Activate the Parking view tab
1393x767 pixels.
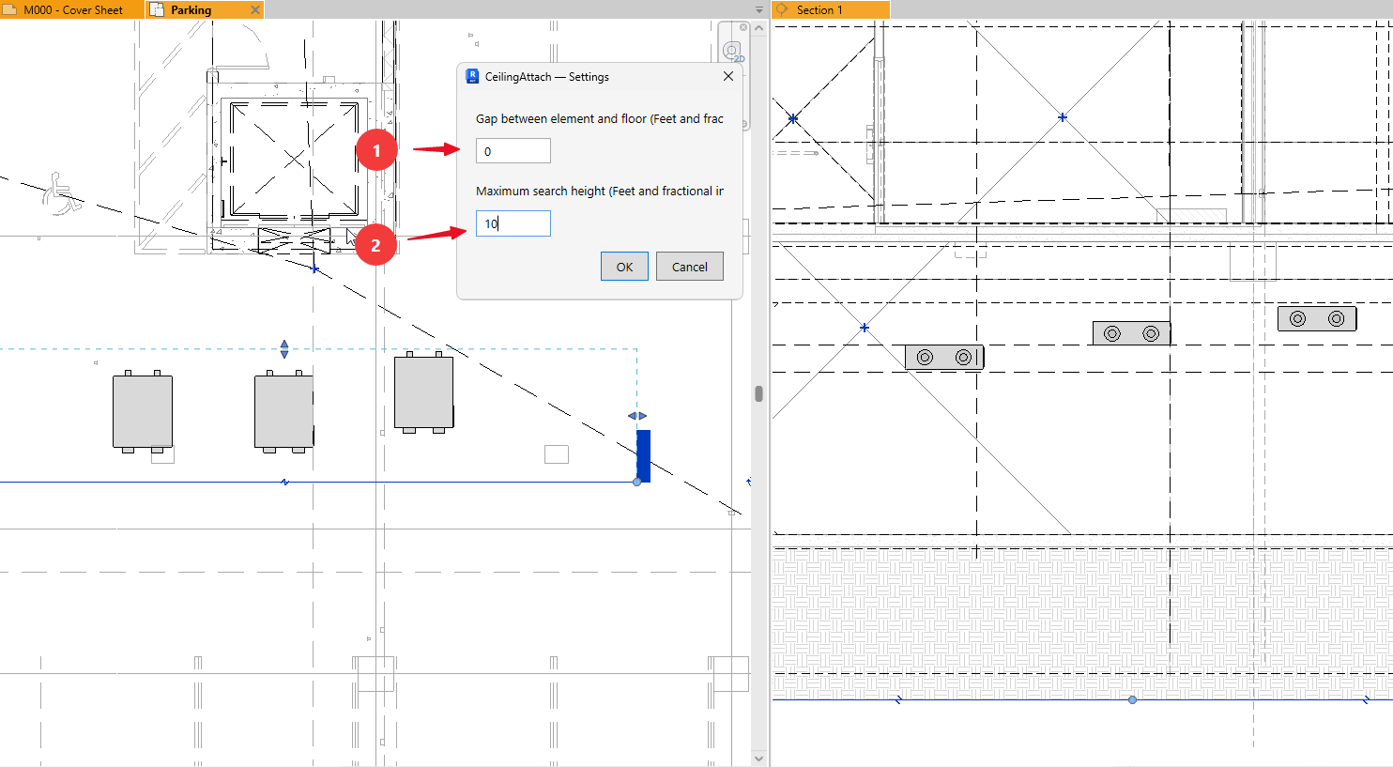tap(205, 9)
